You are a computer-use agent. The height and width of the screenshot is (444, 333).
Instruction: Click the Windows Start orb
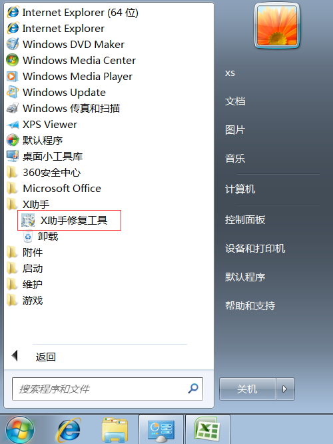coord(20,429)
